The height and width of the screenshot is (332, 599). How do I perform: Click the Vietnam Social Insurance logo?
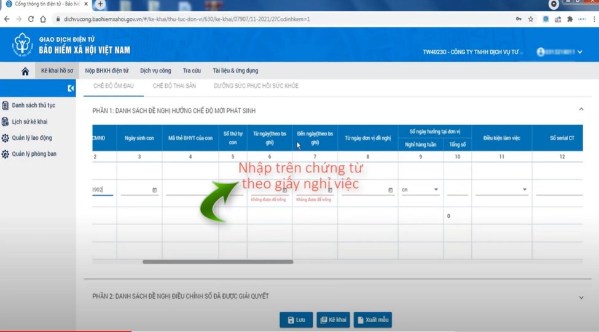click(23, 45)
